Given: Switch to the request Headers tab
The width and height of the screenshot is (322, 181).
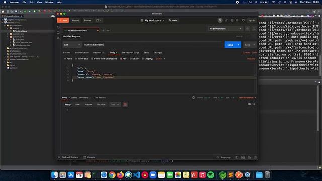Looking at the screenshot, I should click(99, 53).
